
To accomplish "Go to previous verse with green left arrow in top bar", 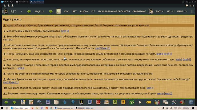I will pyautogui.click(x=29, y=11).
